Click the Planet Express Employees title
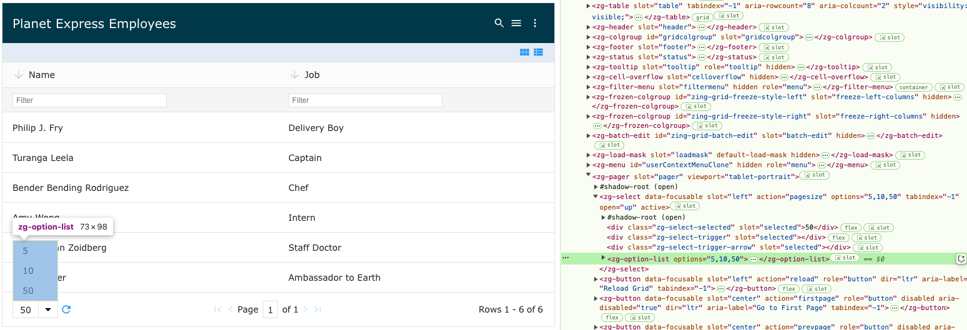 (94, 24)
